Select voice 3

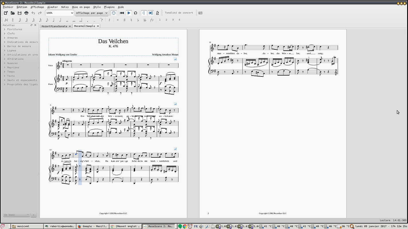[173, 20]
